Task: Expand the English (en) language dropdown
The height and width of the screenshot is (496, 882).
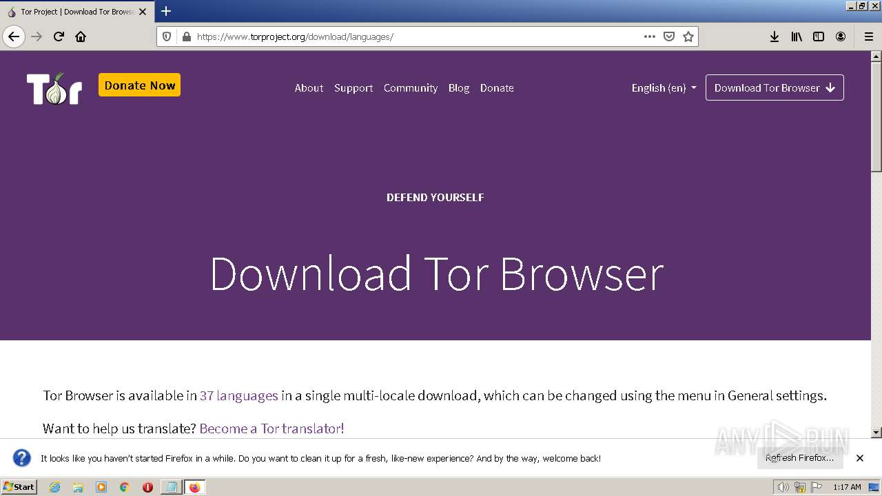Action: (664, 87)
